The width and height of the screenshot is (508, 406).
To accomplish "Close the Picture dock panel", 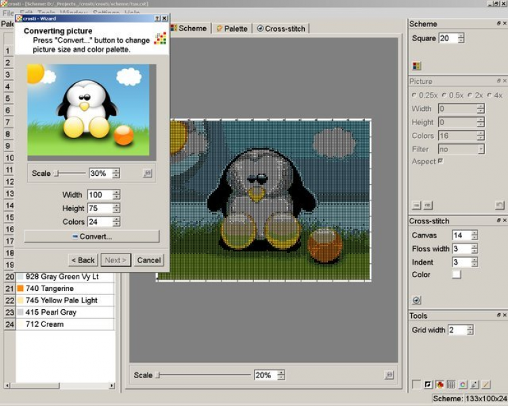I will click(x=505, y=81).
